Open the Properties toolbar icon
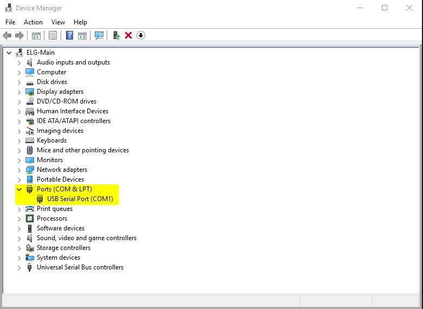This screenshot has height=309, width=423. (x=53, y=35)
